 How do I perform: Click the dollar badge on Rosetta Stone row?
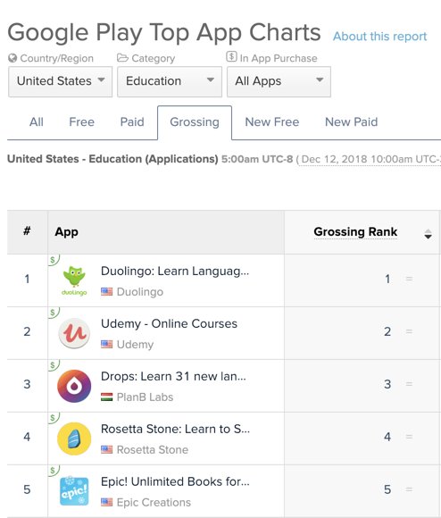click(x=54, y=418)
